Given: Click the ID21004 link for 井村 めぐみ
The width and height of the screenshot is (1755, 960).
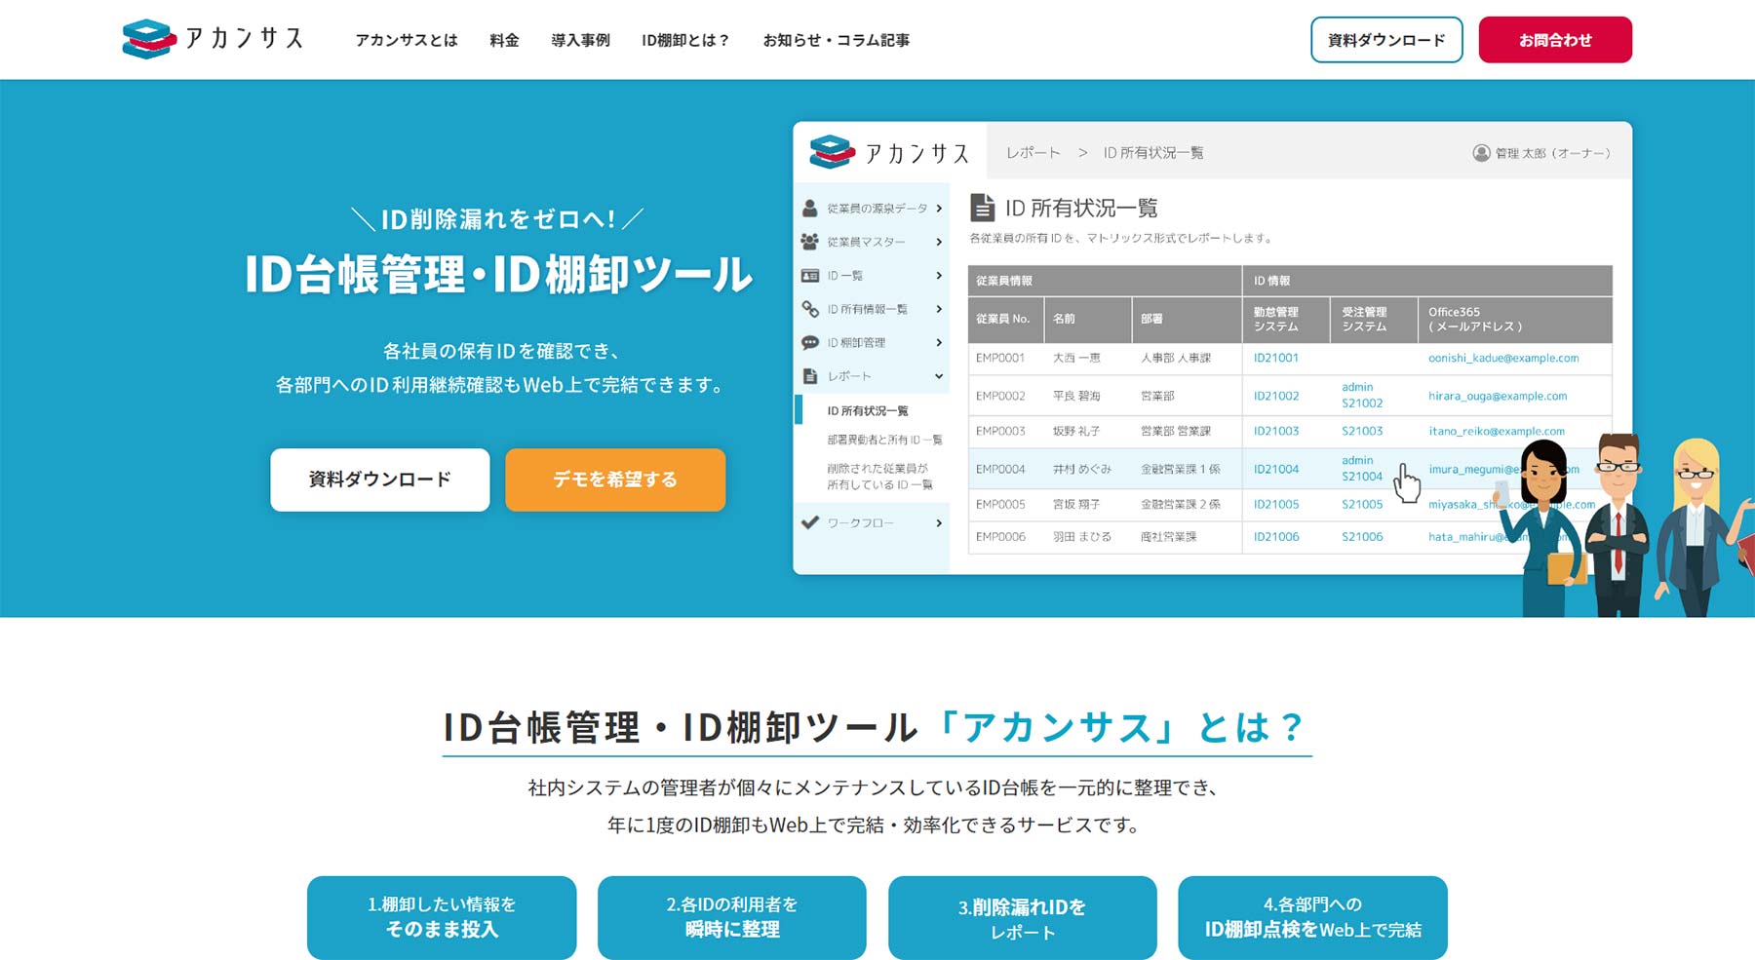Looking at the screenshot, I should pyautogui.click(x=1276, y=469).
